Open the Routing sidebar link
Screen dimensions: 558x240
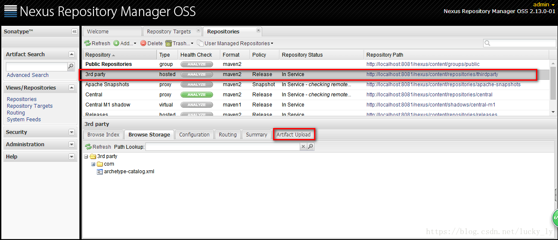click(x=16, y=113)
